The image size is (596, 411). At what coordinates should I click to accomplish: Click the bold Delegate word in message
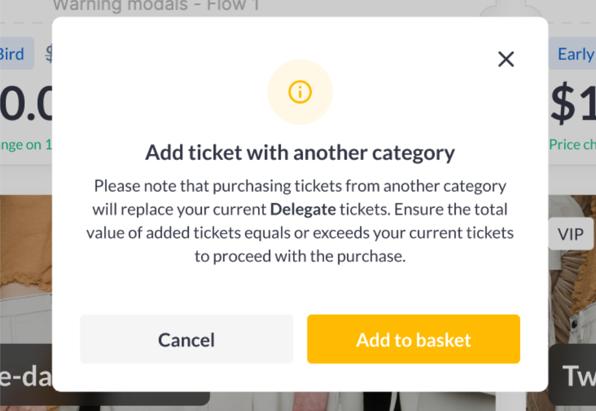click(x=303, y=209)
